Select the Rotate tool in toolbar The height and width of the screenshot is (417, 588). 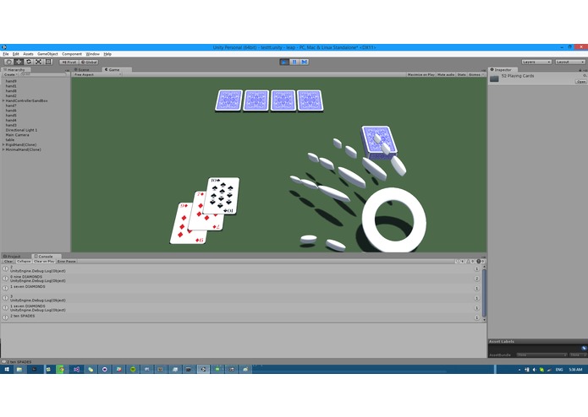tap(29, 62)
